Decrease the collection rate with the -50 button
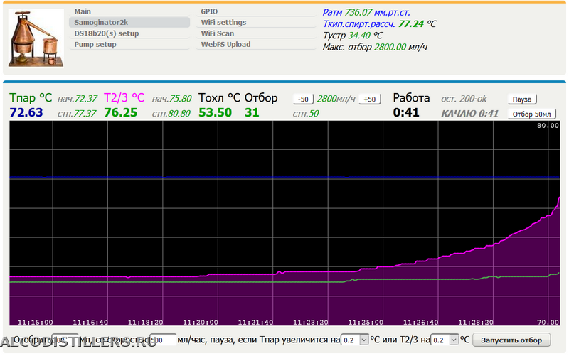 click(303, 99)
